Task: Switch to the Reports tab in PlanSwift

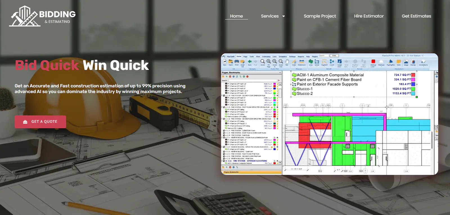Action: [x=301, y=57]
